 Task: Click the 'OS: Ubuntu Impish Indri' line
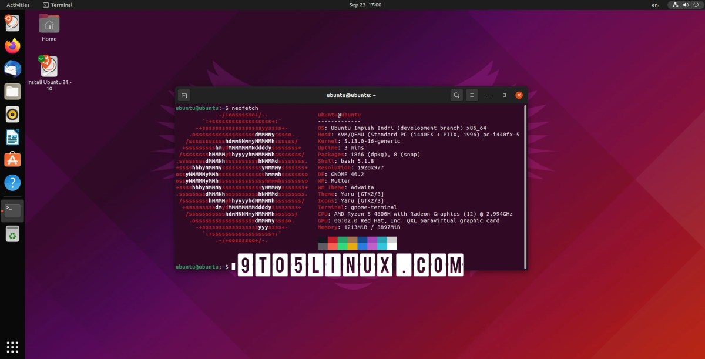coord(402,128)
